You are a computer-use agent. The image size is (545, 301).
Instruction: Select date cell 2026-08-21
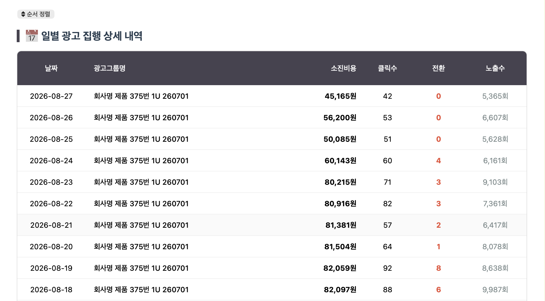[51, 225]
